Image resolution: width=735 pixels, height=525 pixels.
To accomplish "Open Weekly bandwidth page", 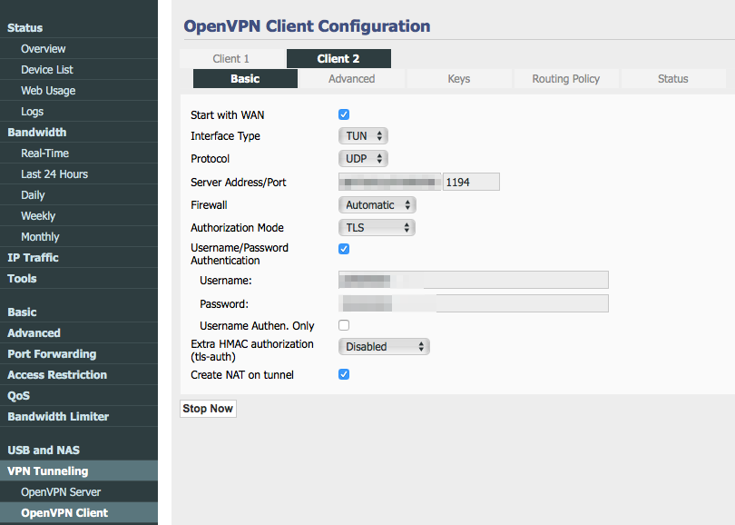I will click(x=79, y=216).
